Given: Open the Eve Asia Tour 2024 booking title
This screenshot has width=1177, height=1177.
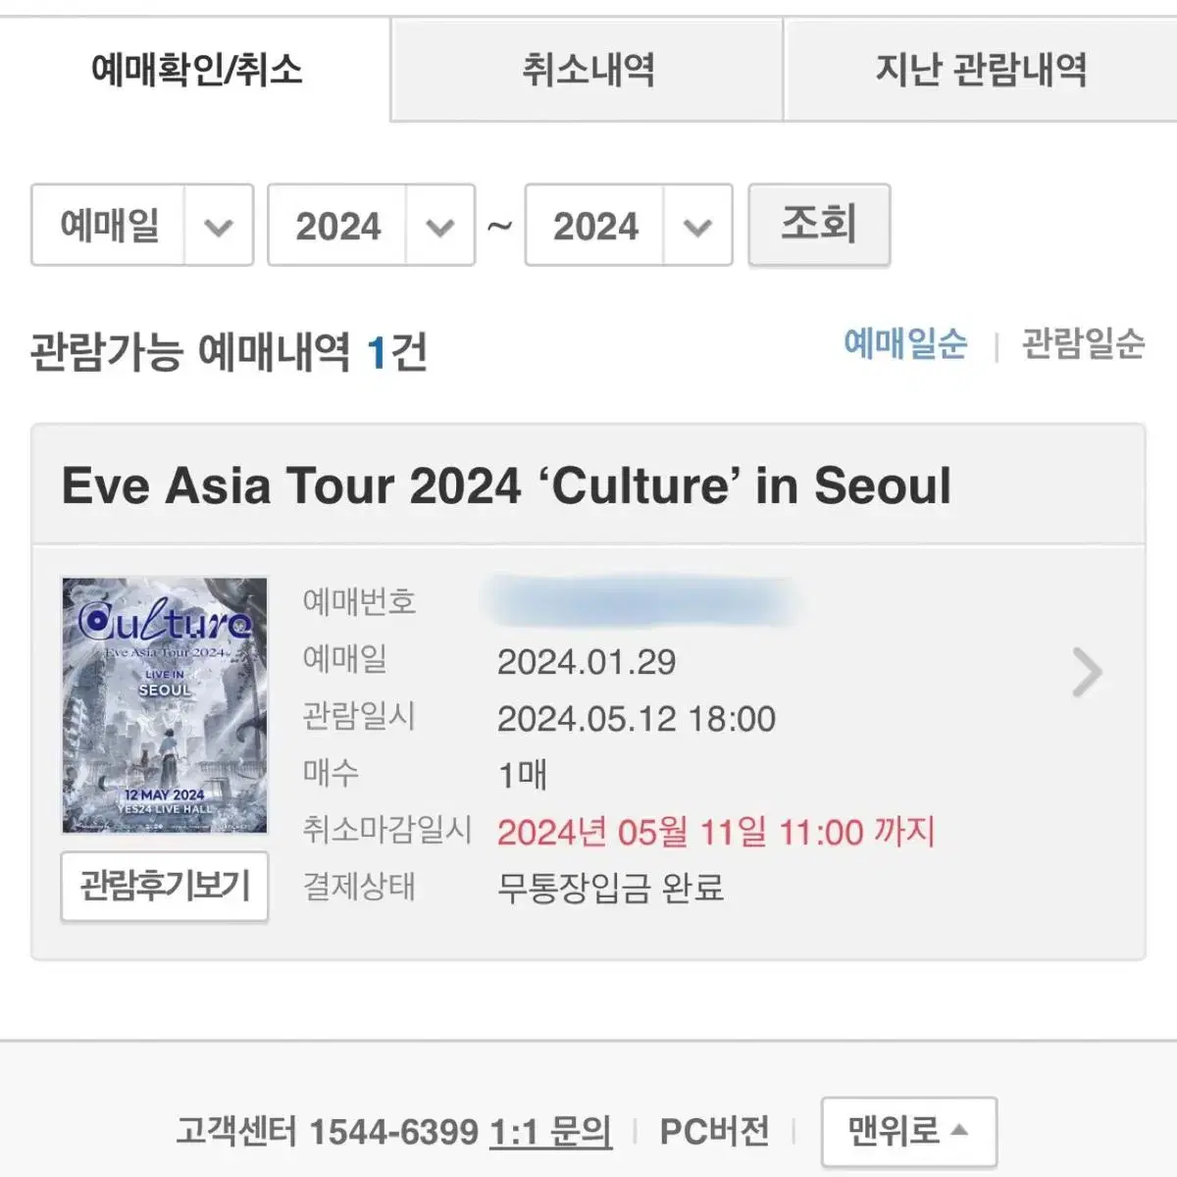Looking at the screenshot, I should pos(506,486).
